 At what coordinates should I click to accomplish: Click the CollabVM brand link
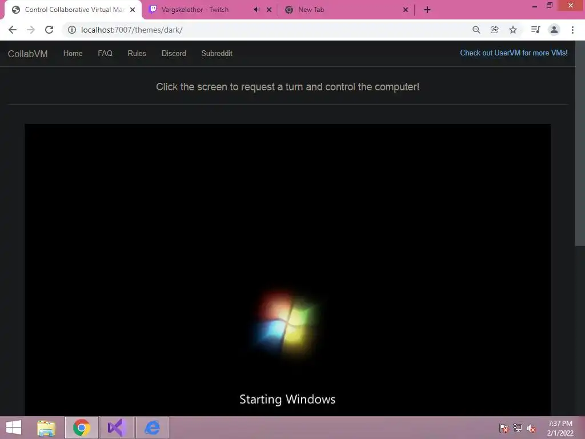tap(27, 54)
